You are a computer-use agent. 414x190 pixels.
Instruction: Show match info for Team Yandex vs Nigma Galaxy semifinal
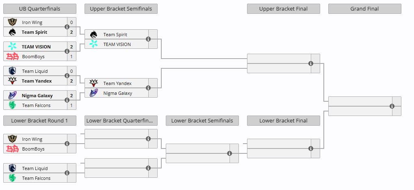click(148, 88)
